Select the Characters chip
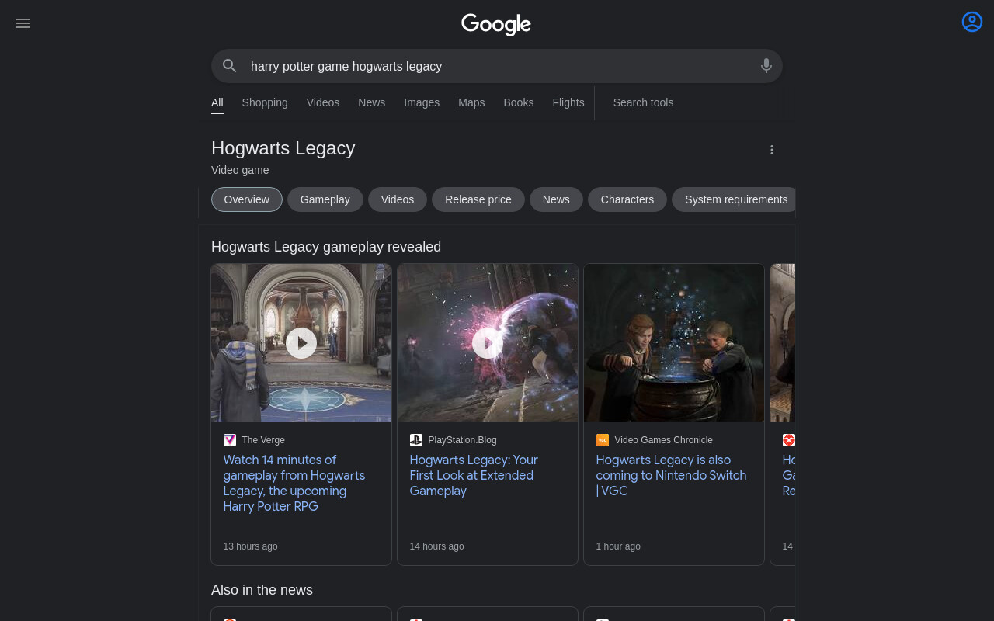Viewport: 994px width, 621px height. [x=627, y=199]
